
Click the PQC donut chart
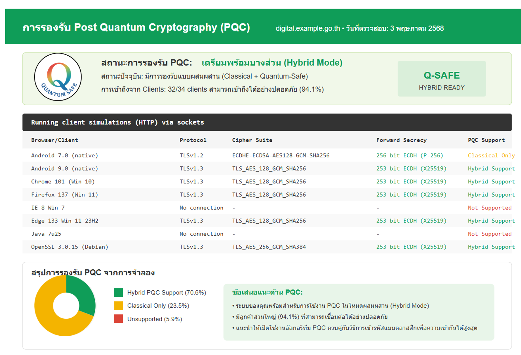pyautogui.click(x=65, y=305)
